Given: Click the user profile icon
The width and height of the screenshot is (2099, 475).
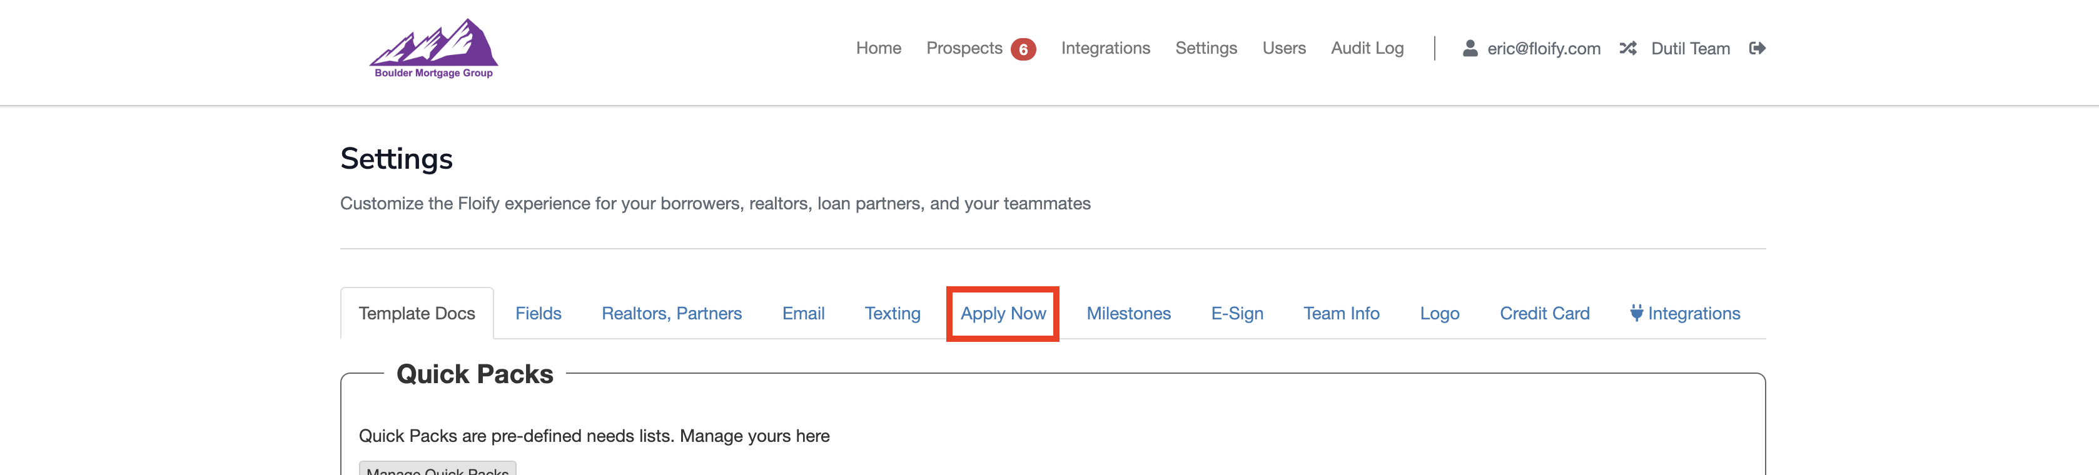Looking at the screenshot, I should tap(1470, 49).
